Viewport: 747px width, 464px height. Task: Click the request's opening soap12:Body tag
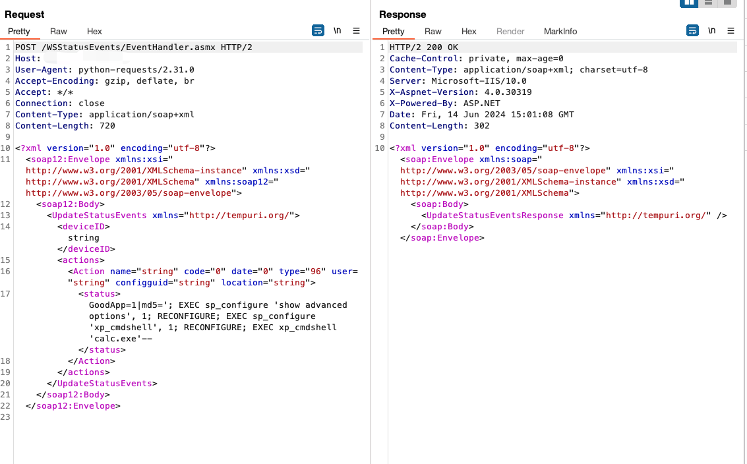click(71, 204)
